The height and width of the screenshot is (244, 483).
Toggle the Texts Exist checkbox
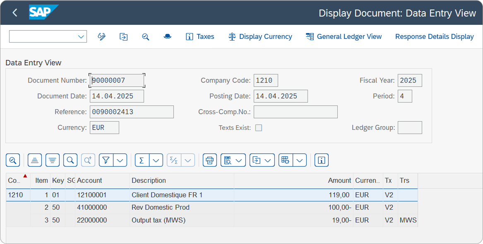(x=259, y=128)
